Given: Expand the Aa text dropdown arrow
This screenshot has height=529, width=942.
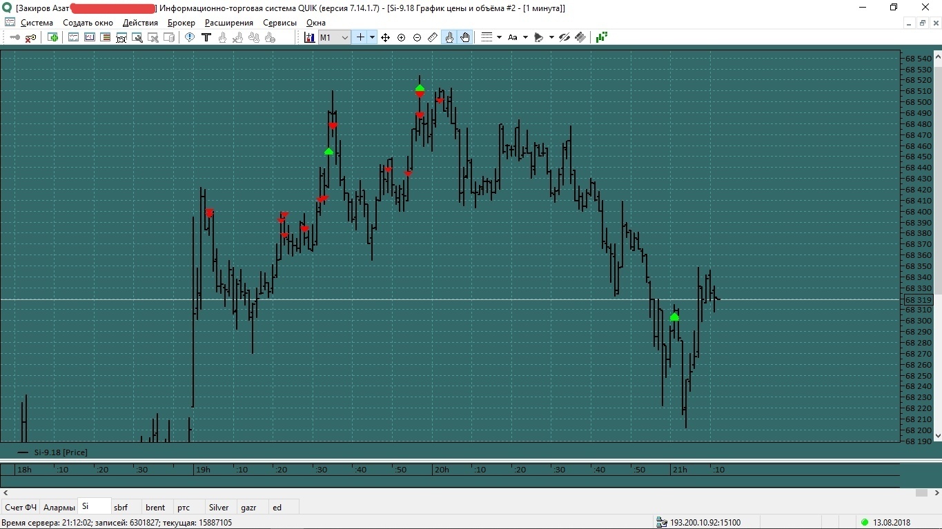Looking at the screenshot, I should 525,37.
